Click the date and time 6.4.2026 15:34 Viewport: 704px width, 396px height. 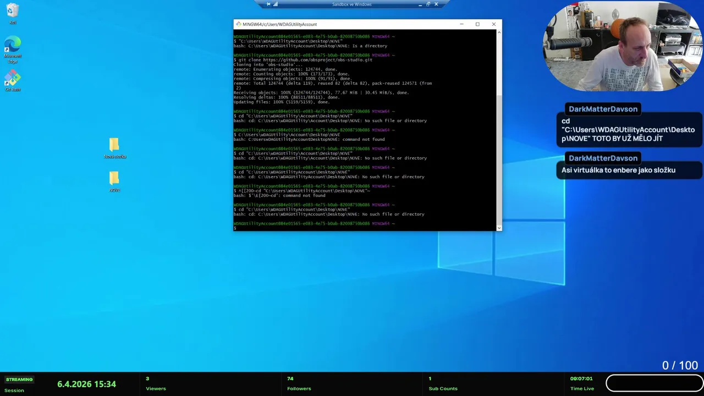pos(86,384)
